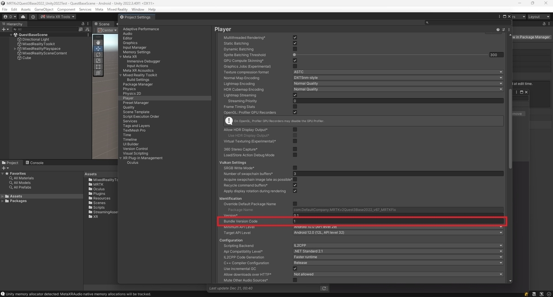Screen dimensions: 553x297
Task: Select the Transform tool in Scene toolbar
Action: (x=98, y=73)
